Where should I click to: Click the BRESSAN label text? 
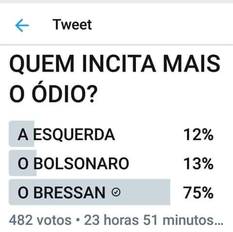[x=69, y=192]
